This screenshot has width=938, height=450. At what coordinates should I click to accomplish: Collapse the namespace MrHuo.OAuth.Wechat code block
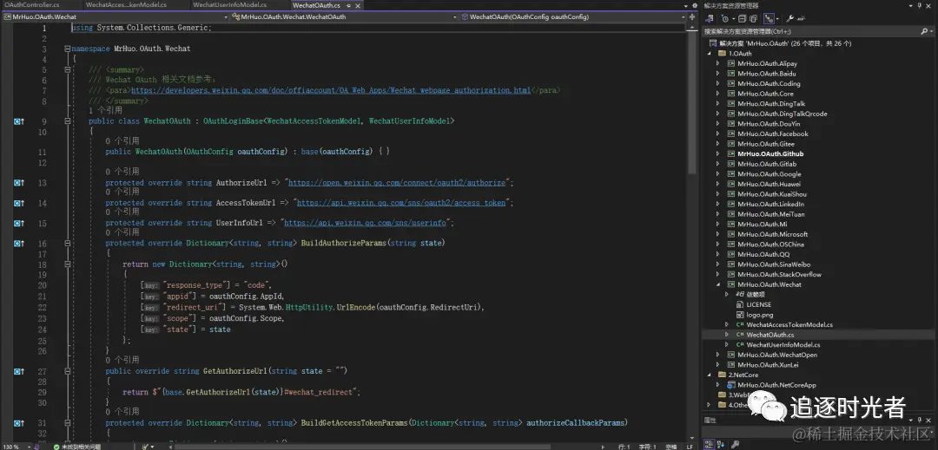pos(67,49)
